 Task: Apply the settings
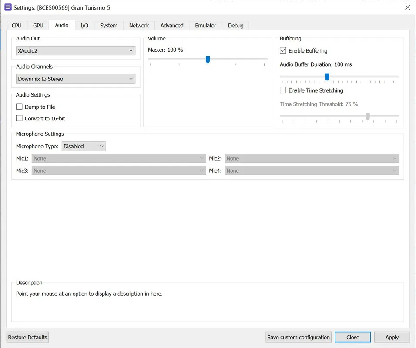[392, 337]
